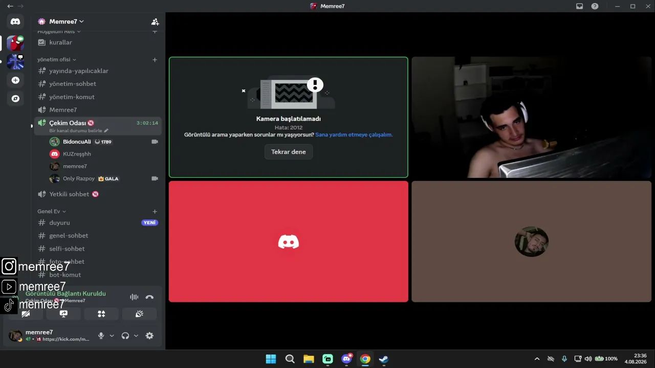Select user BidoncuAli in voice list
The image size is (655, 368).
(x=104, y=142)
